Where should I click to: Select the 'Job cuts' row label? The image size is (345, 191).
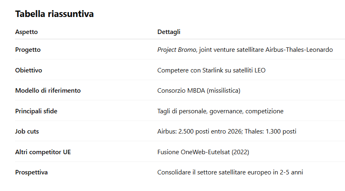point(27,132)
